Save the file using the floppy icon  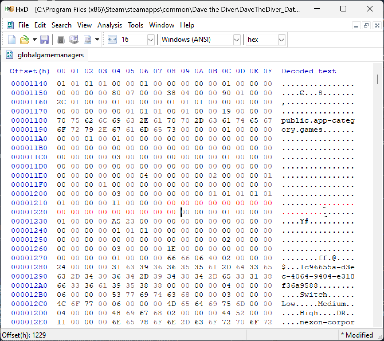tap(44, 40)
